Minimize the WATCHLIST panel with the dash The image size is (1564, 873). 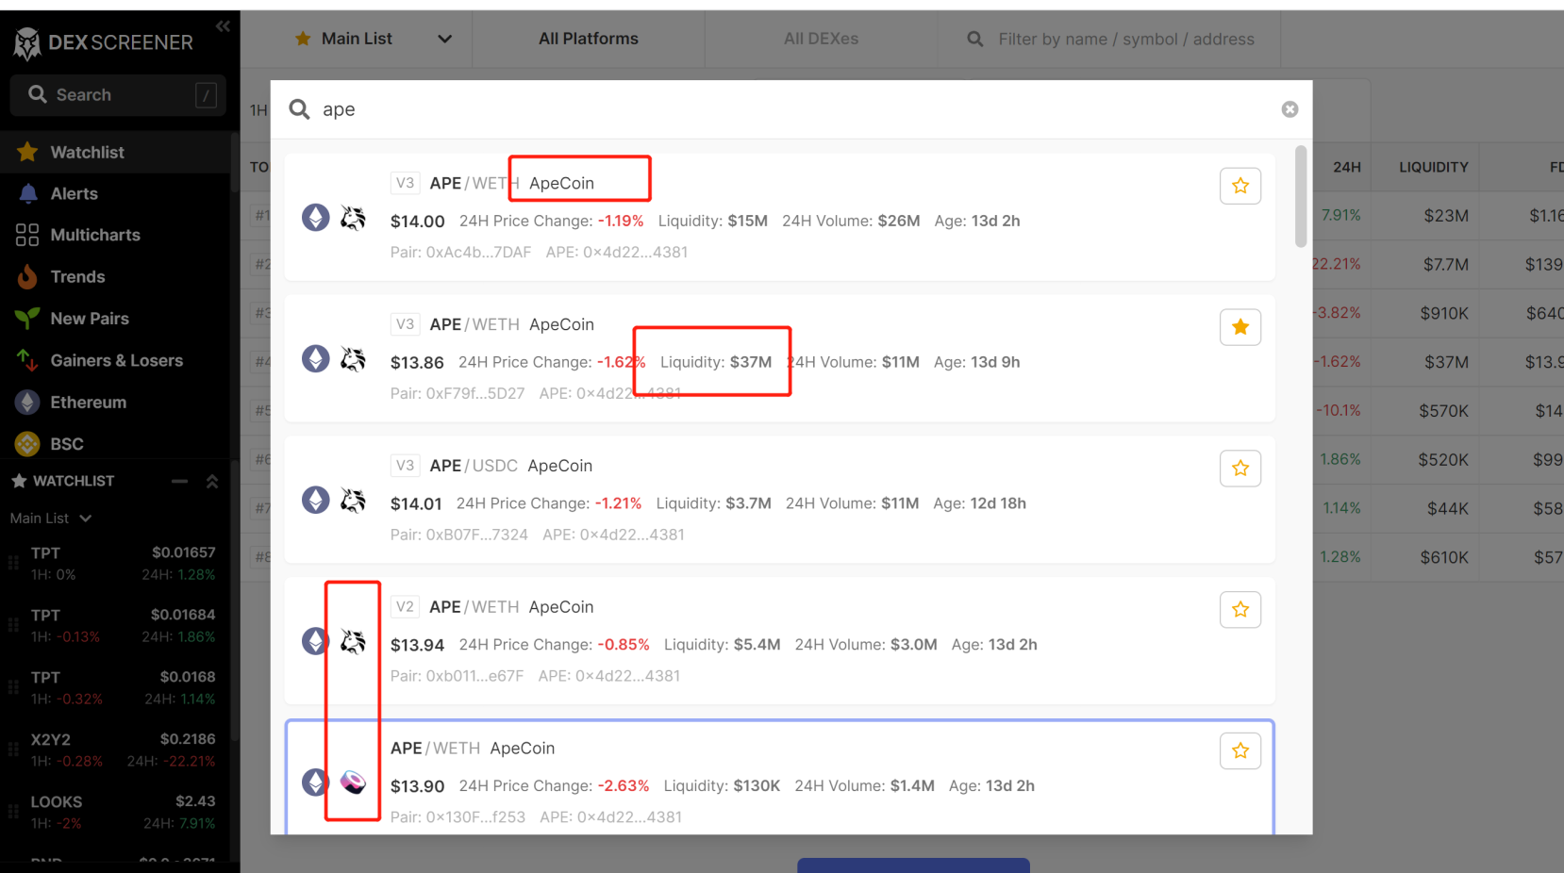tap(179, 481)
